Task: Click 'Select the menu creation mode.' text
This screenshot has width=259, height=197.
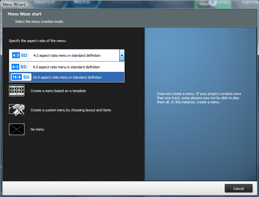Action: point(39,22)
